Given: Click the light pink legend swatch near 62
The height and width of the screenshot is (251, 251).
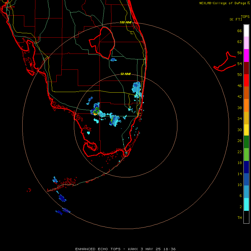Looking at the screenshot, I should click(246, 43).
